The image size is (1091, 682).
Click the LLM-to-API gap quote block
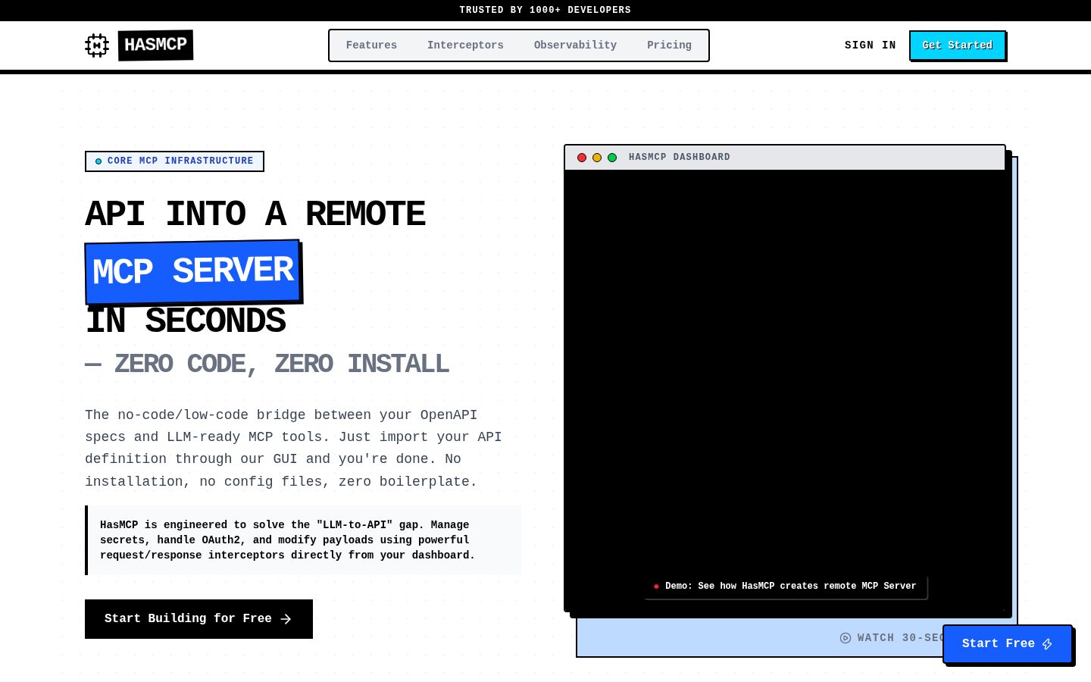pyautogui.click(x=303, y=540)
